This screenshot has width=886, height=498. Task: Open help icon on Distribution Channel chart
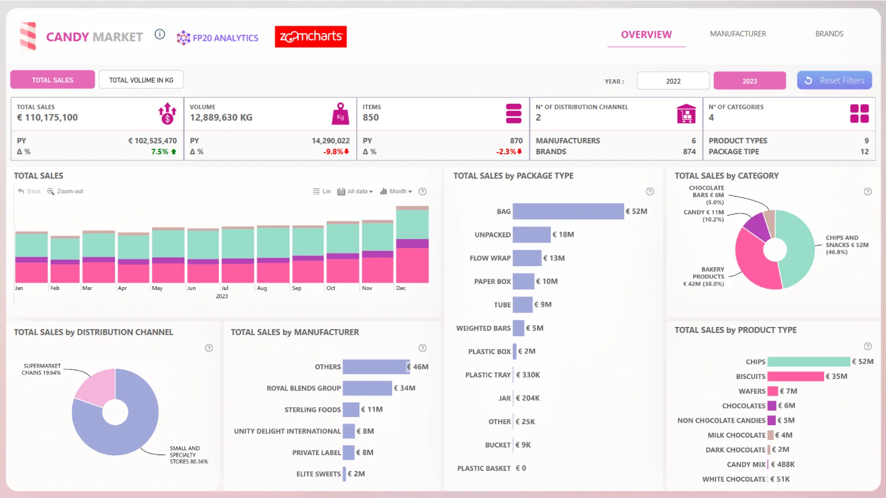click(209, 348)
